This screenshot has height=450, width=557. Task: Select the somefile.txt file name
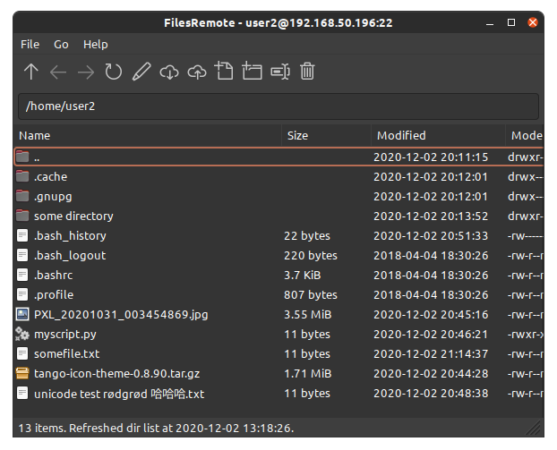tap(67, 353)
